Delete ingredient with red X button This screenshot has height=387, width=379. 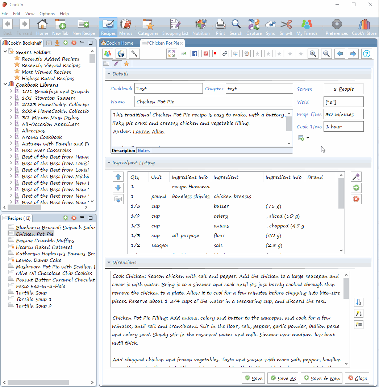tap(356, 199)
